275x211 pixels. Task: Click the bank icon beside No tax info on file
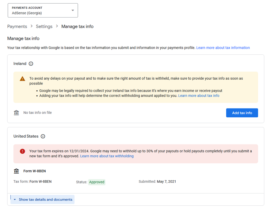[16, 112]
